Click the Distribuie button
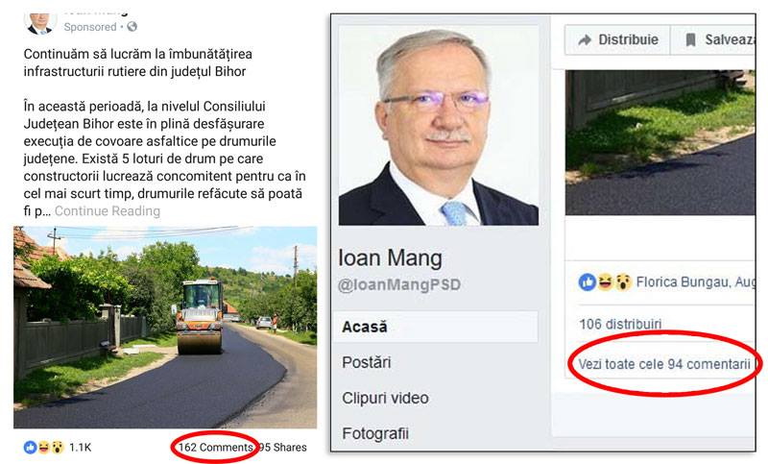The height and width of the screenshot is (464, 768). tap(617, 39)
